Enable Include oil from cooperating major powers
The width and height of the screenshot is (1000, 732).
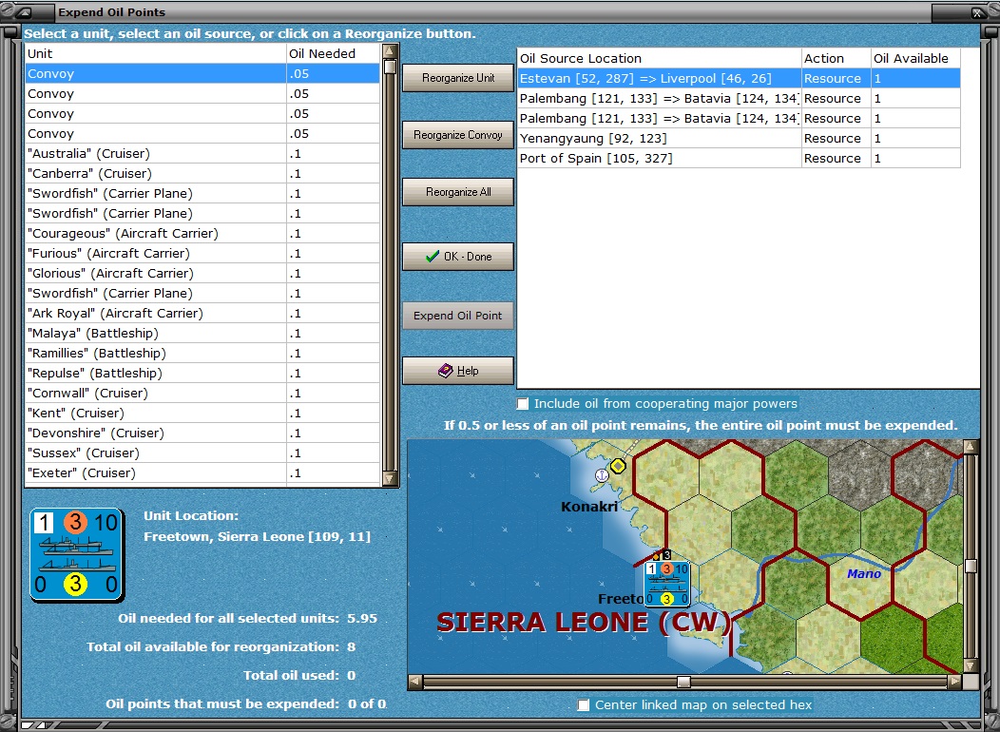(x=523, y=404)
